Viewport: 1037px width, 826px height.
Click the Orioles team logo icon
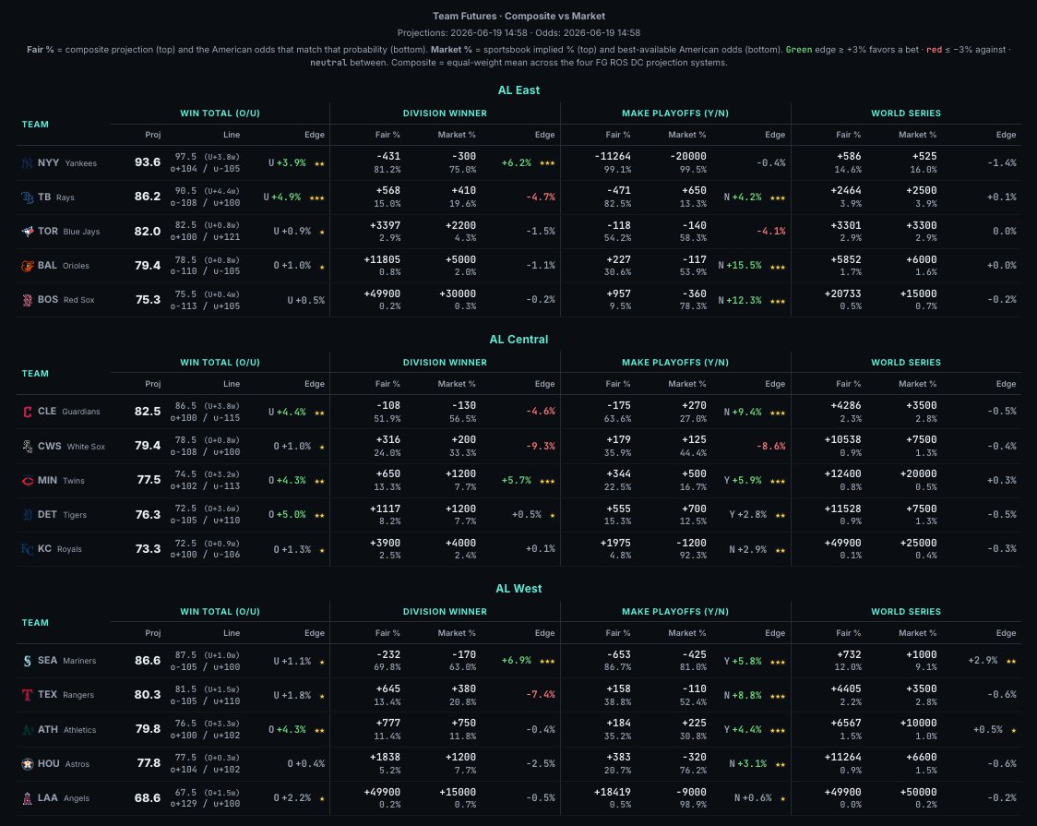point(27,266)
